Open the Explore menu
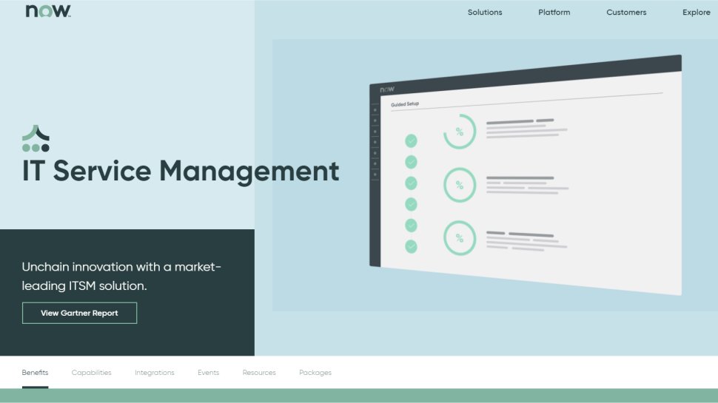Image resolution: width=718 pixels, height=403 pixels. click(x=696, y=13)
